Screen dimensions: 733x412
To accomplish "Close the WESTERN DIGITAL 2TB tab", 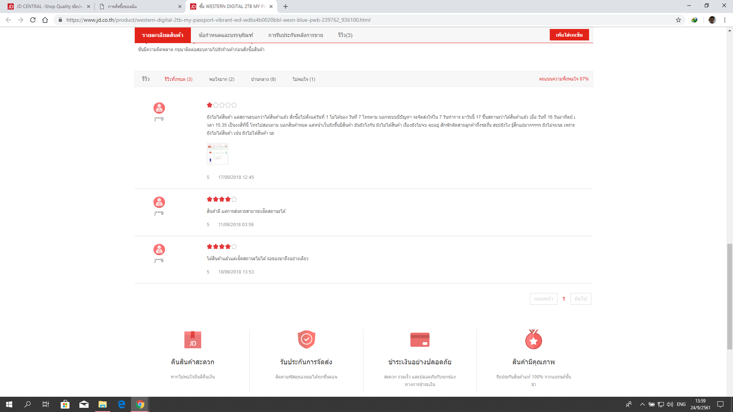I will [x=271, y=6].
